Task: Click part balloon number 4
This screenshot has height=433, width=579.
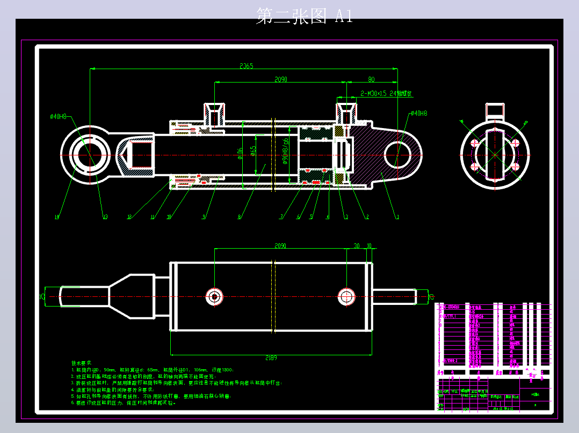Action: pyautogui.click(x=327, y=217)
